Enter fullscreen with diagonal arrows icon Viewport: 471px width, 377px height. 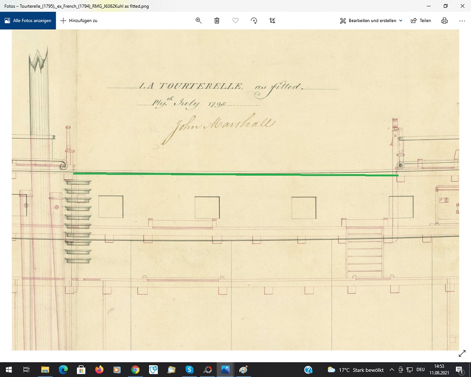pyautogui.click(x=462, y=354)
